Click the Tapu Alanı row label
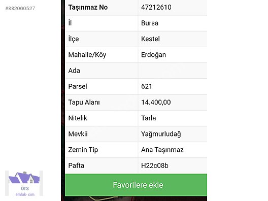 (x=84, y=103)
